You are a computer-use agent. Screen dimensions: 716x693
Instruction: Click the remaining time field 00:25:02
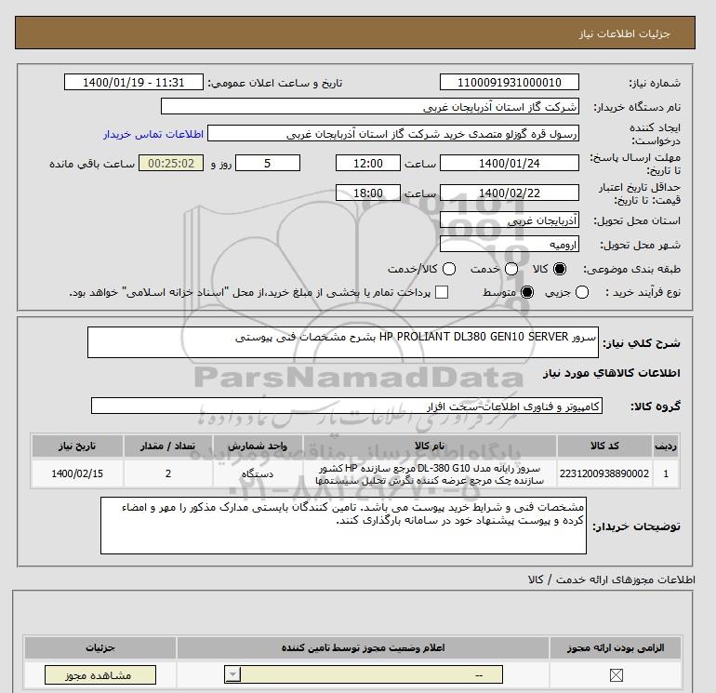click(171, 163)
